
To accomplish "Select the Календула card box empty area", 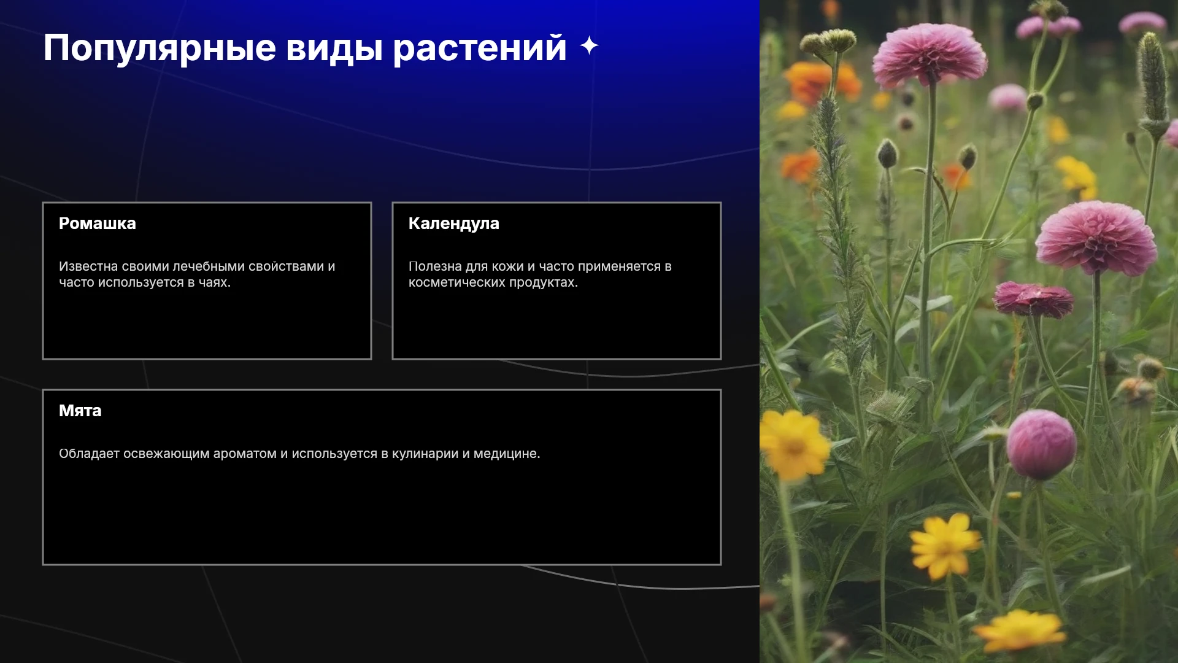I will (556, 325).
